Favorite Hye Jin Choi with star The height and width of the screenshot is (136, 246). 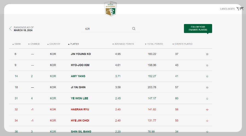tap(207, 121)
